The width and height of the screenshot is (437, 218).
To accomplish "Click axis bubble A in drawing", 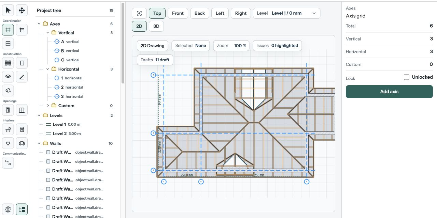I will [x=164, y=182].
